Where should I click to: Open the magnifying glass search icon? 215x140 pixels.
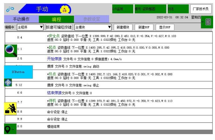pyautogui.click(x=11, y=51)
